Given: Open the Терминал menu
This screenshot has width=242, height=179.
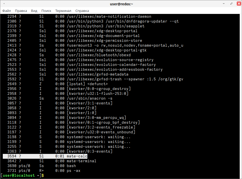Looking at the screenshot, I should (63, 11).
